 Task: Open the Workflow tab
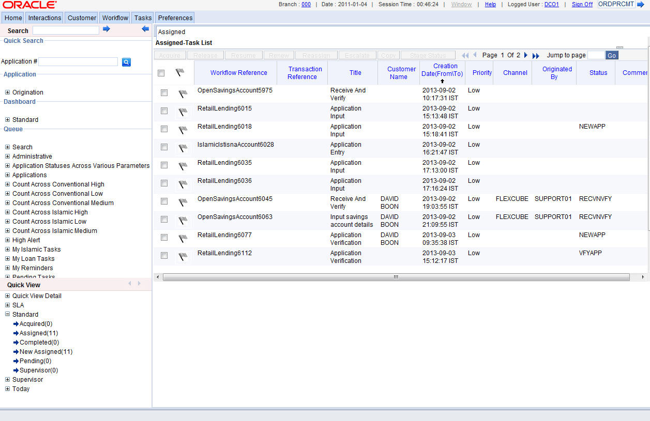point(115,18)
